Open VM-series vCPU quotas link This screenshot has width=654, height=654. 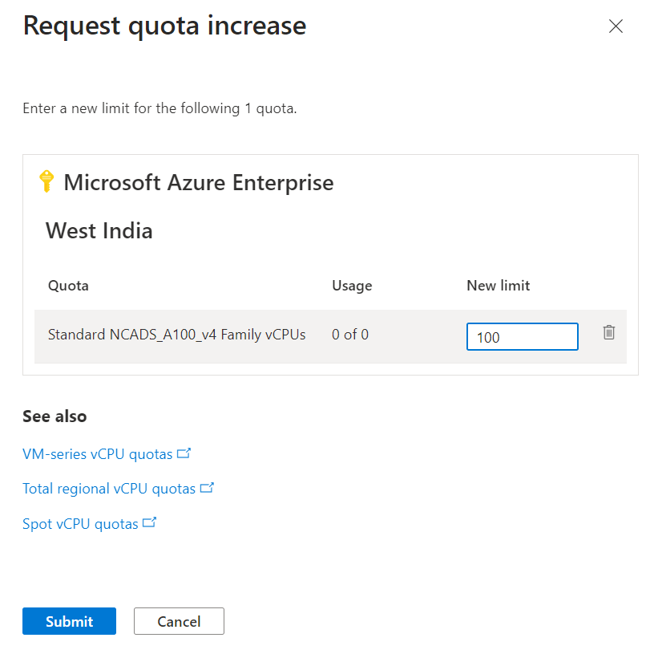pyautogui.click(x=98, y=454)
